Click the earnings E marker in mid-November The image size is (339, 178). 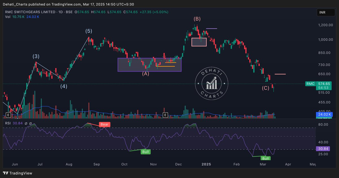point(165,115)
